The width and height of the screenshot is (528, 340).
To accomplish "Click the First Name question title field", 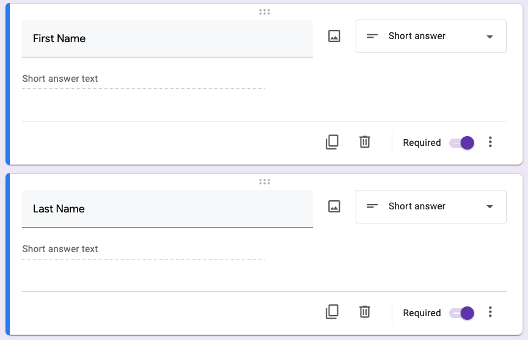I will coord(167,38).
